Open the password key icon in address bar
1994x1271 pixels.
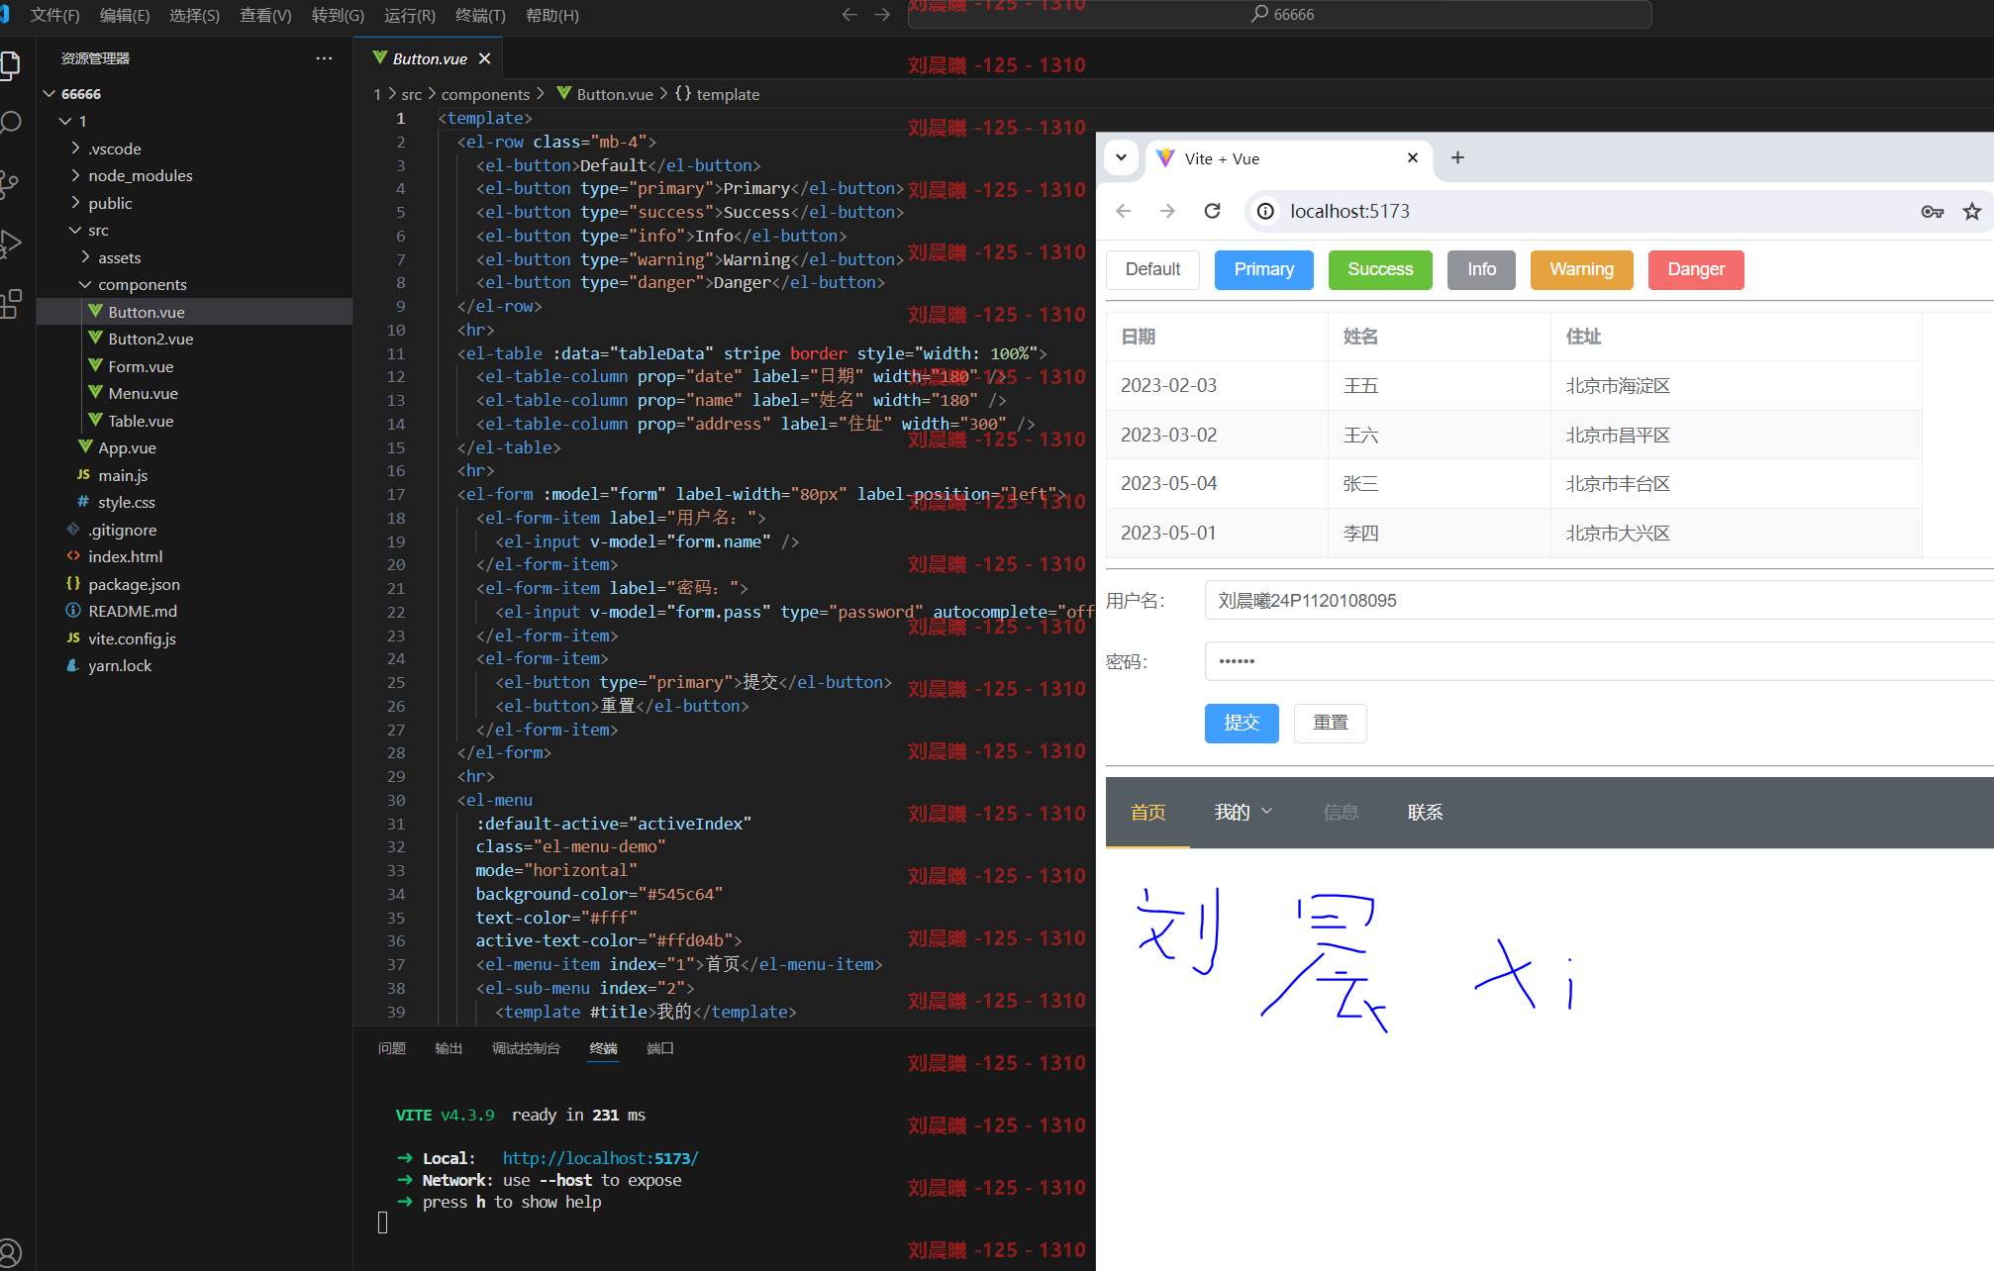tap(1932, 211)
